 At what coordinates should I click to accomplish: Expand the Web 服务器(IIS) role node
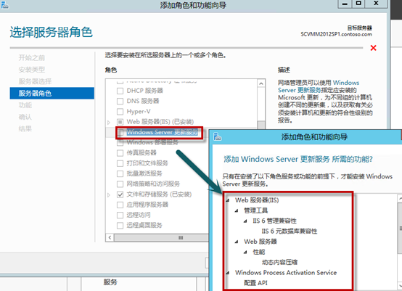pos(109,123)
